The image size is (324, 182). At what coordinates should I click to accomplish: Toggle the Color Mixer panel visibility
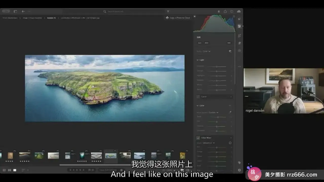tap(198, 138)
